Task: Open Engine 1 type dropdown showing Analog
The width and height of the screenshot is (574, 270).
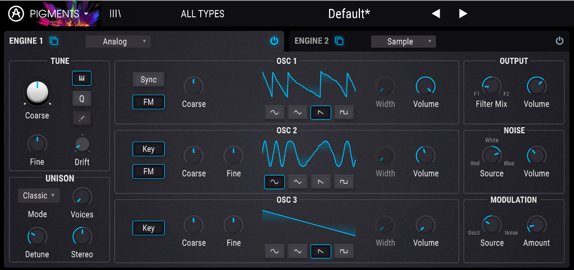Action: click(118, 41)
